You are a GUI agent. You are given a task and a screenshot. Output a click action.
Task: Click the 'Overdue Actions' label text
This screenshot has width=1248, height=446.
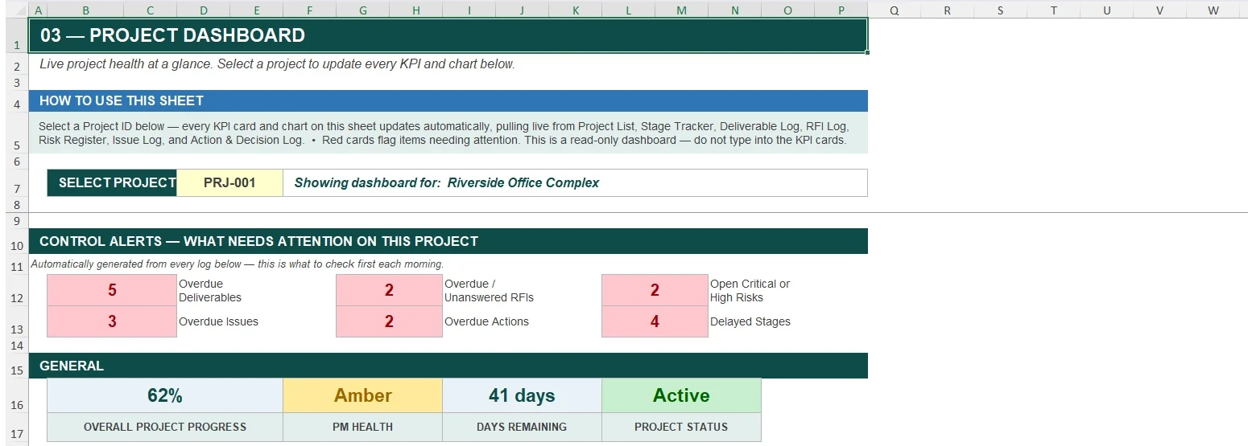[486, 321]
